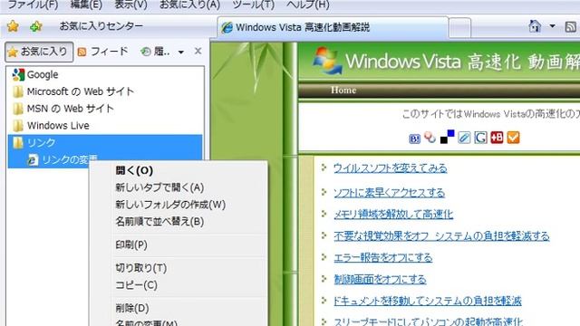This screenshot has height=326, width=580.
Task: Click the blue pencil bookmark icon
Action: click(x=464, y=138)
